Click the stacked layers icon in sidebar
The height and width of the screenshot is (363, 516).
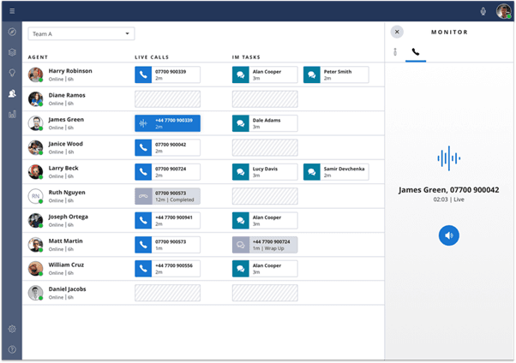tap(12, 52)
